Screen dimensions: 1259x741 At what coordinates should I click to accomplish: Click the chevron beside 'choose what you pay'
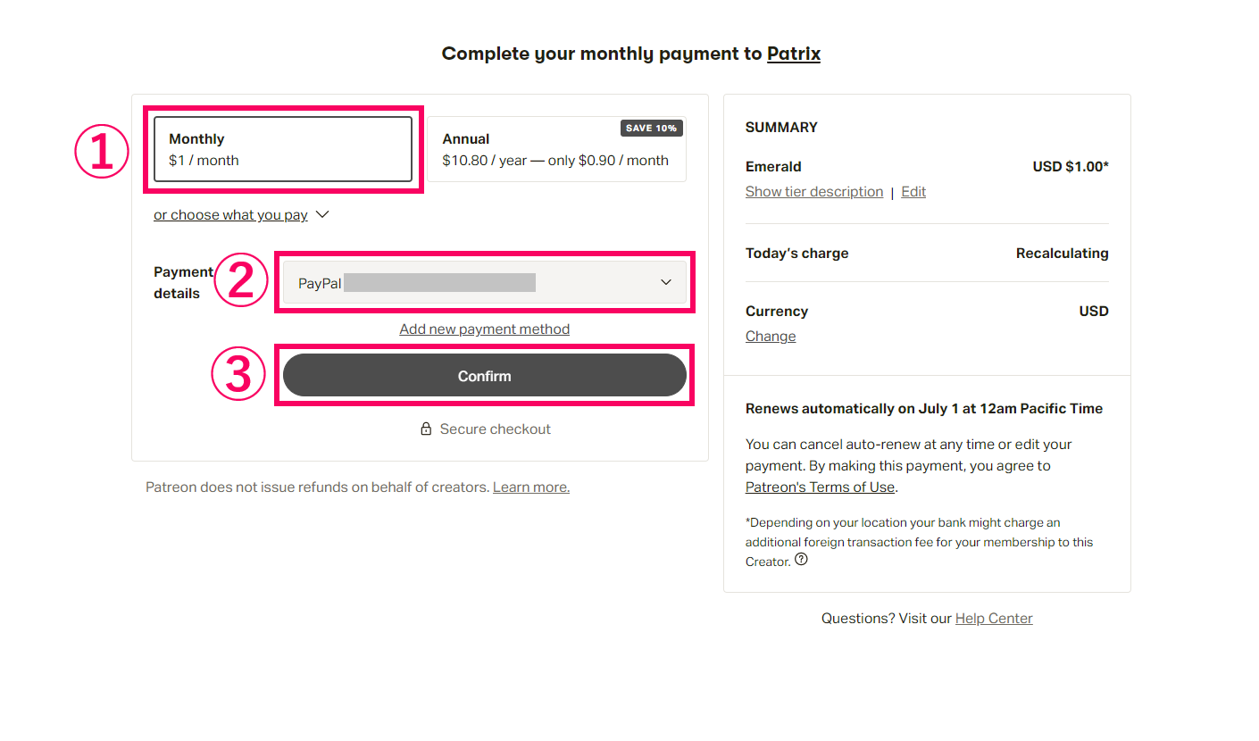coord(323,215)
